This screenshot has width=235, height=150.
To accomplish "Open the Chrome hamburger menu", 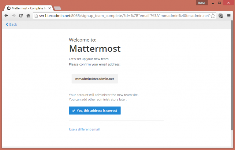I will pyautogui.click(x=229, y=16).
